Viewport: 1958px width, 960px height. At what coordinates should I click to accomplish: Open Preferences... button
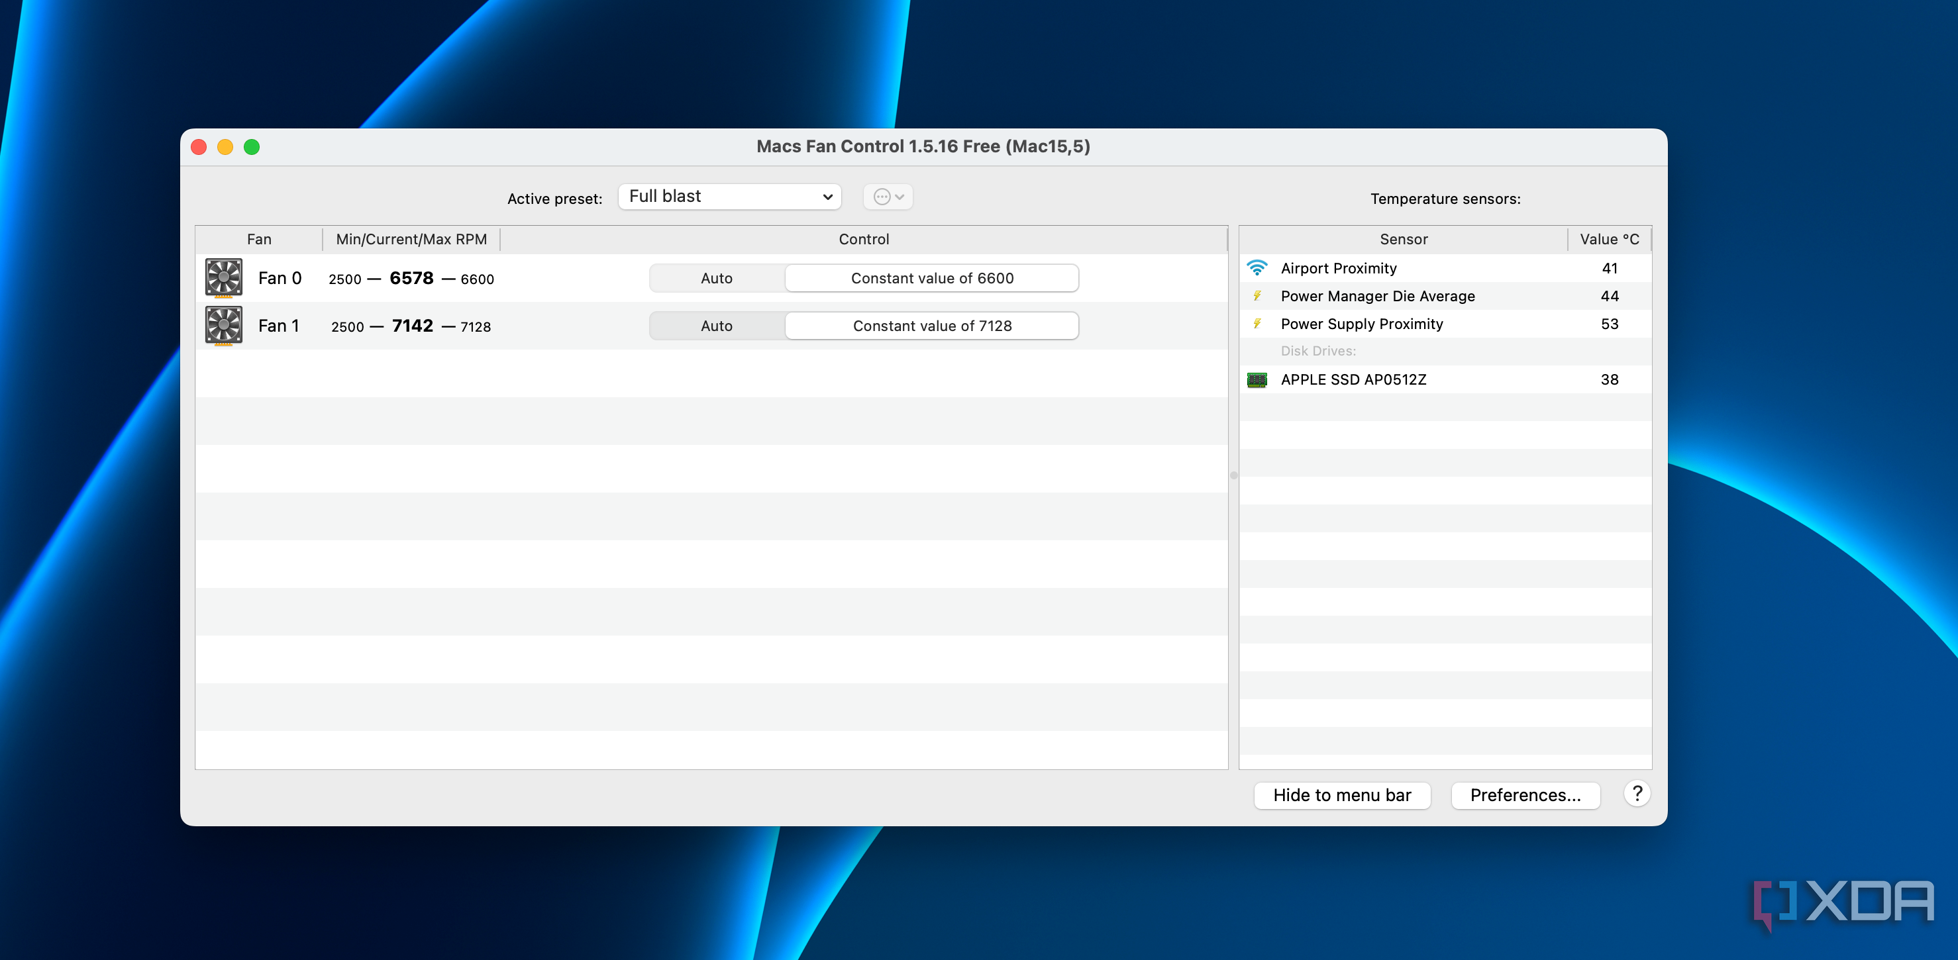click(1525, 795)
